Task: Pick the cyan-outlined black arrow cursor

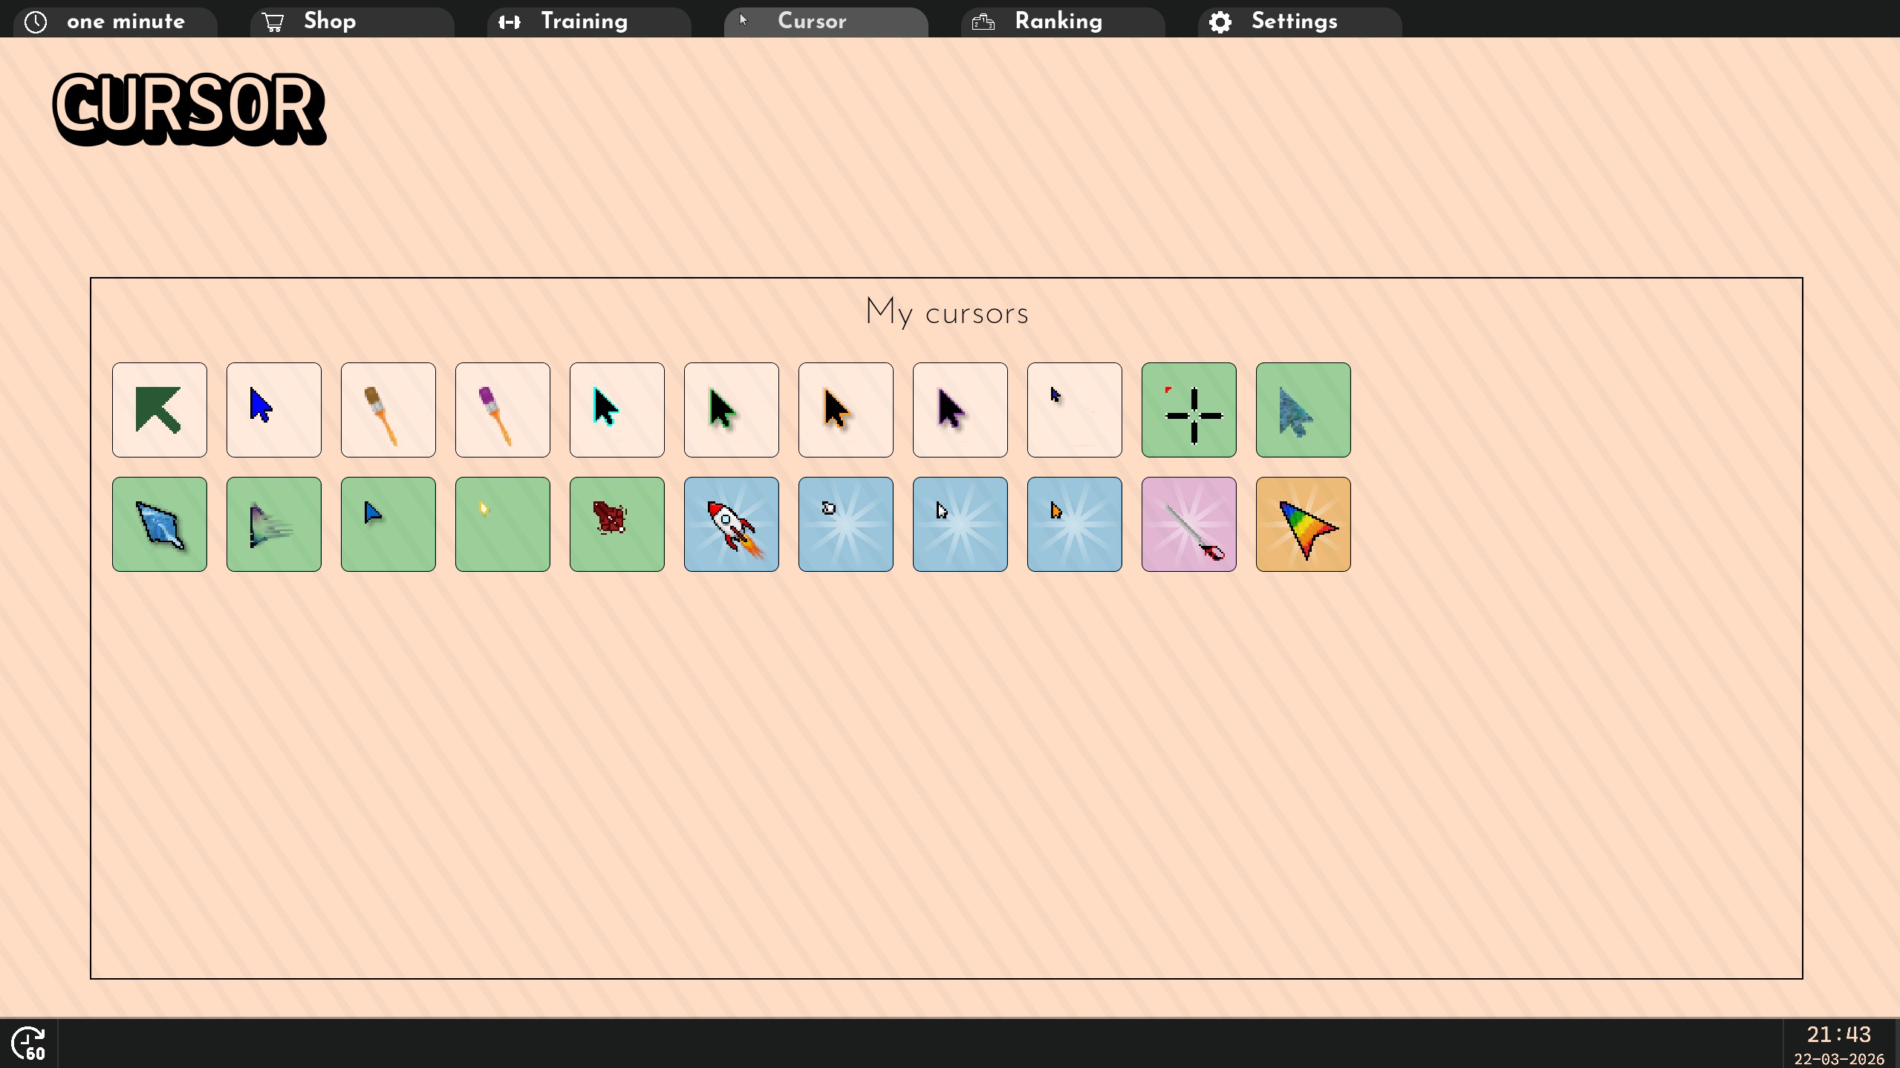Action: [616, 410]
